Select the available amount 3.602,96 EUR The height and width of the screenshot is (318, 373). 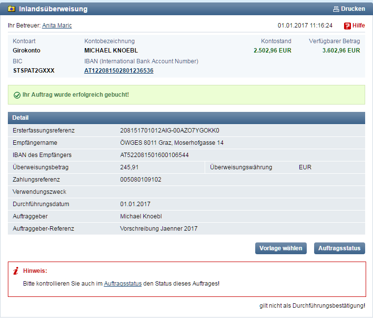(x=341, y=51)
